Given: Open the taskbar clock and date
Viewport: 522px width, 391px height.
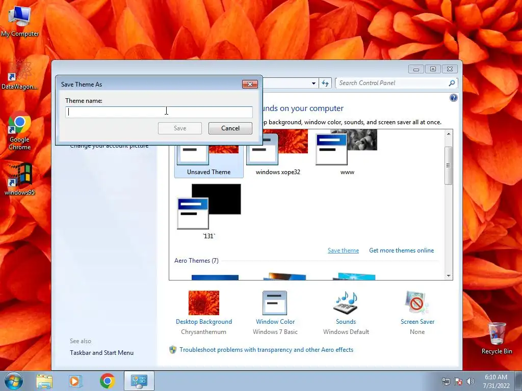Looking at the screenshot, I should click(x=496, y=381).
